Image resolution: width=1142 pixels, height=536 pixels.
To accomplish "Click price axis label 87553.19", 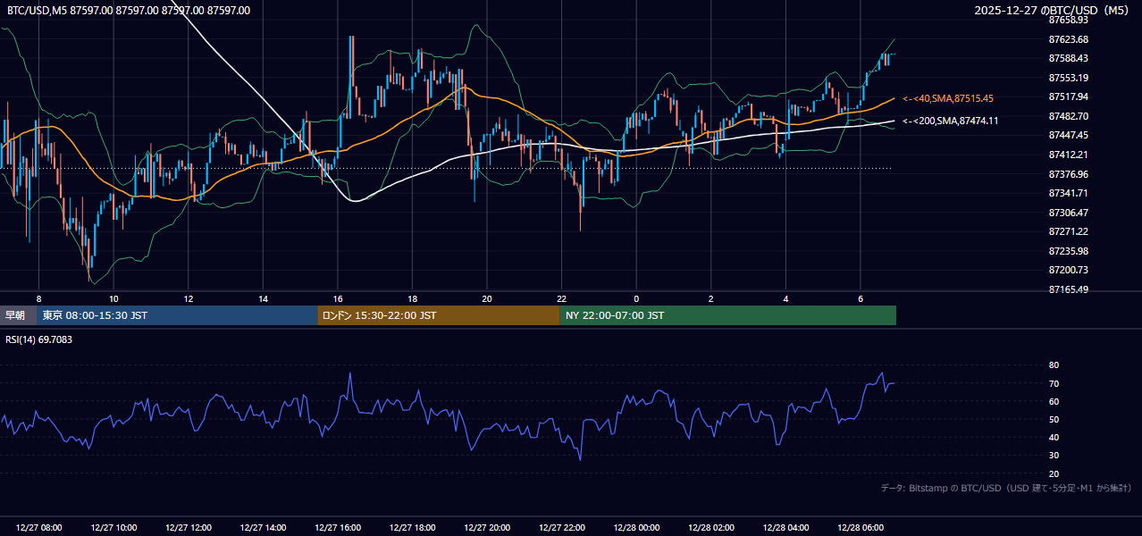I will click(1069, 78).
